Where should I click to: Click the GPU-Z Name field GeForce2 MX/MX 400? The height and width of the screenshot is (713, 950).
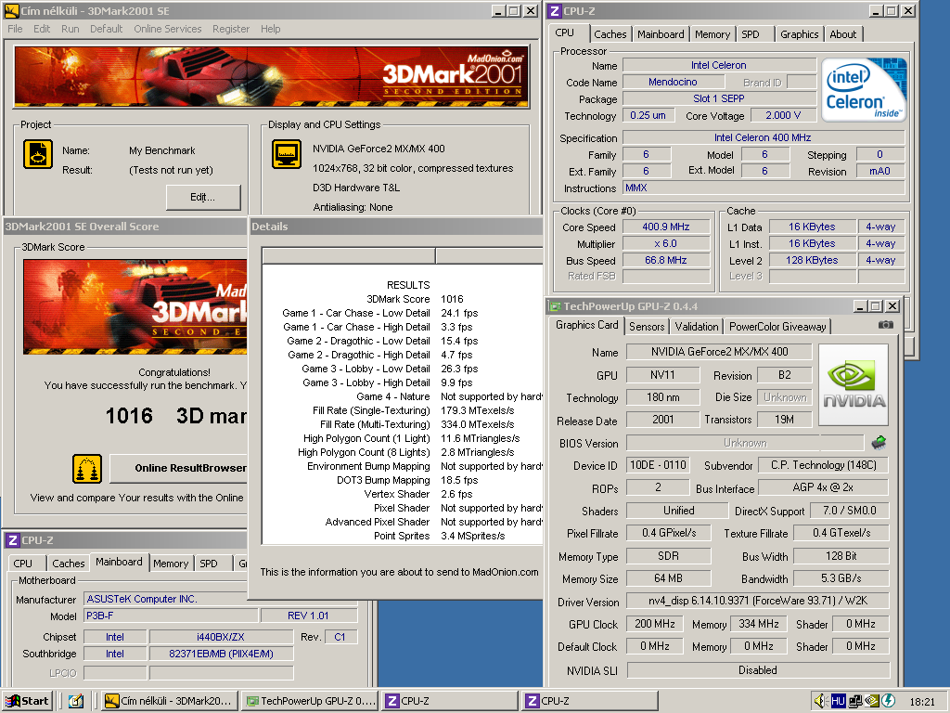point(719,352)
